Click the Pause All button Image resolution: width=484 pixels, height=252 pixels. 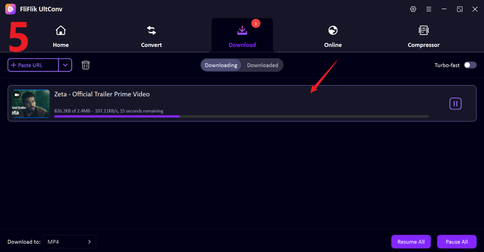click(x=457, y=242)
